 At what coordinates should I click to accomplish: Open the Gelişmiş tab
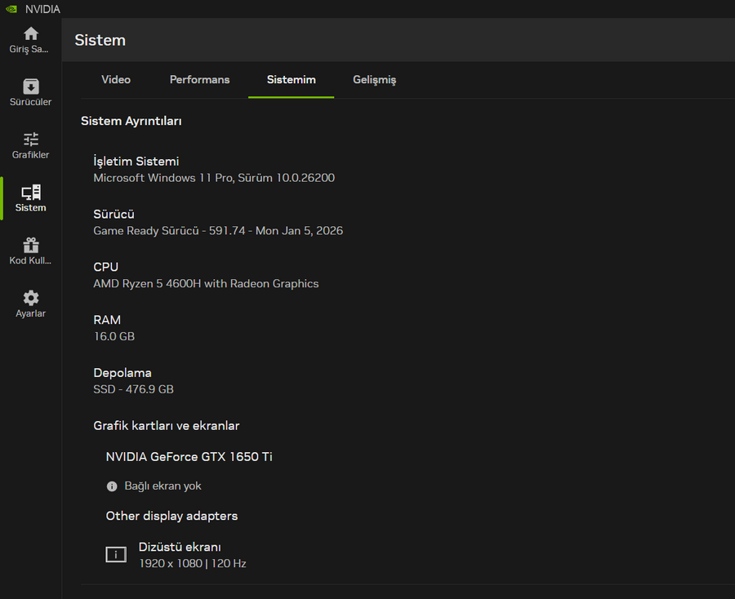pos(374,80)
